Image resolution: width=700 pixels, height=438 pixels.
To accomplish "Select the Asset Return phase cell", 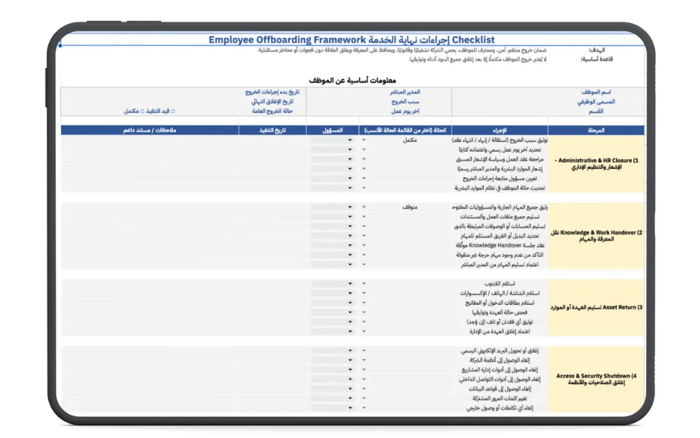I will pos(596,308).
